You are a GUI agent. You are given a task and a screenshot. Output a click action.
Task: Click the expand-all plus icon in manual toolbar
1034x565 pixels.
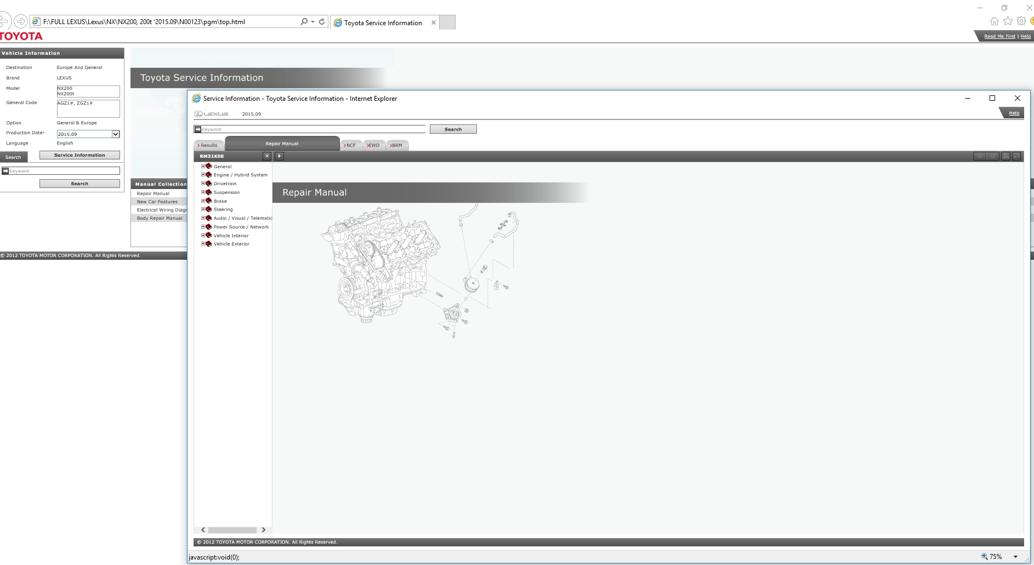(x=980, y=156)
